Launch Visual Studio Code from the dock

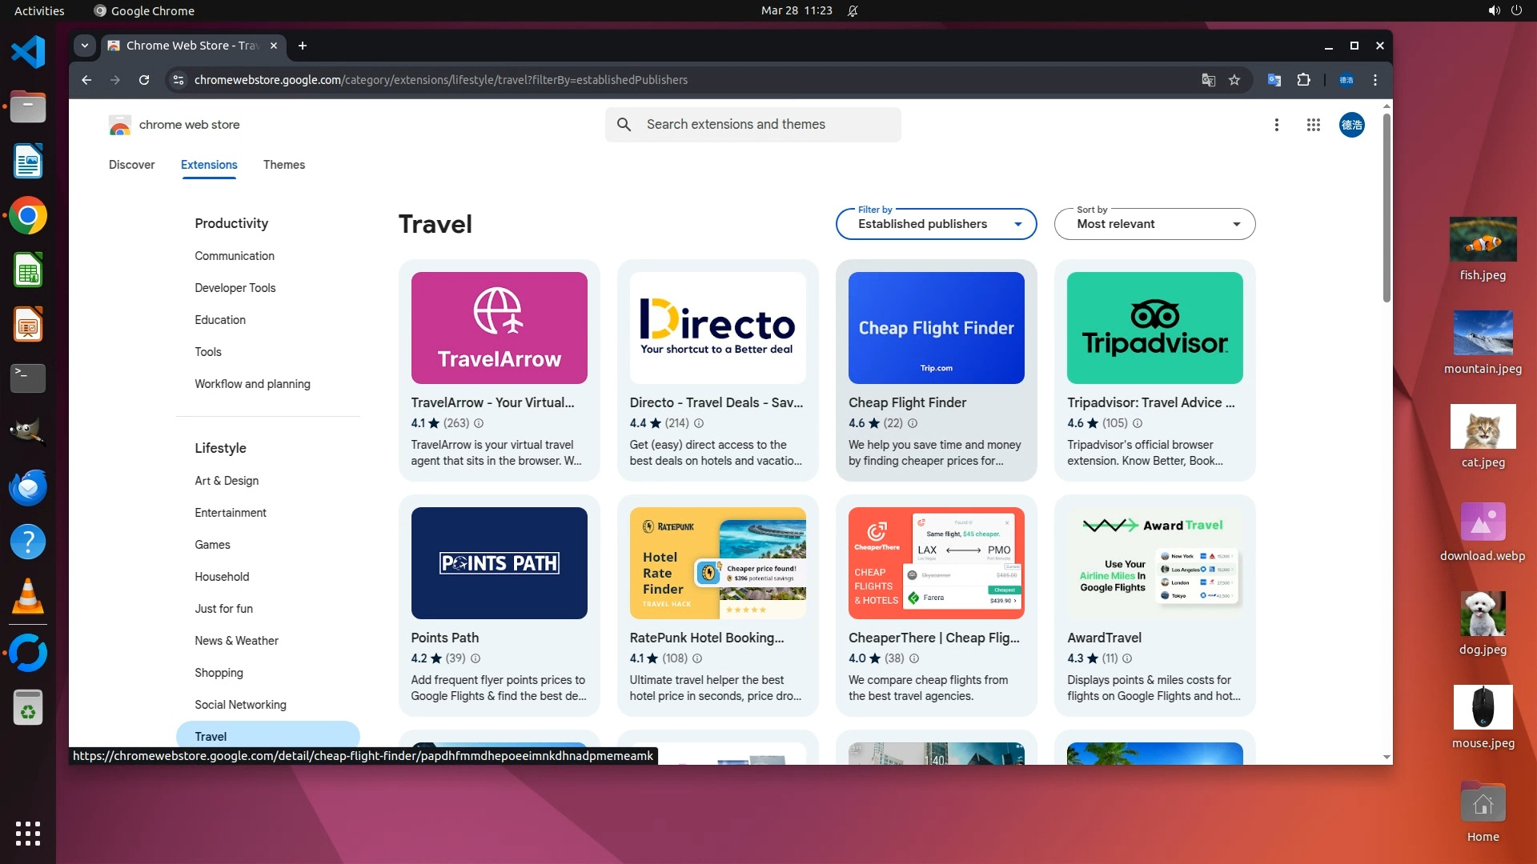[x=28, y=53]
